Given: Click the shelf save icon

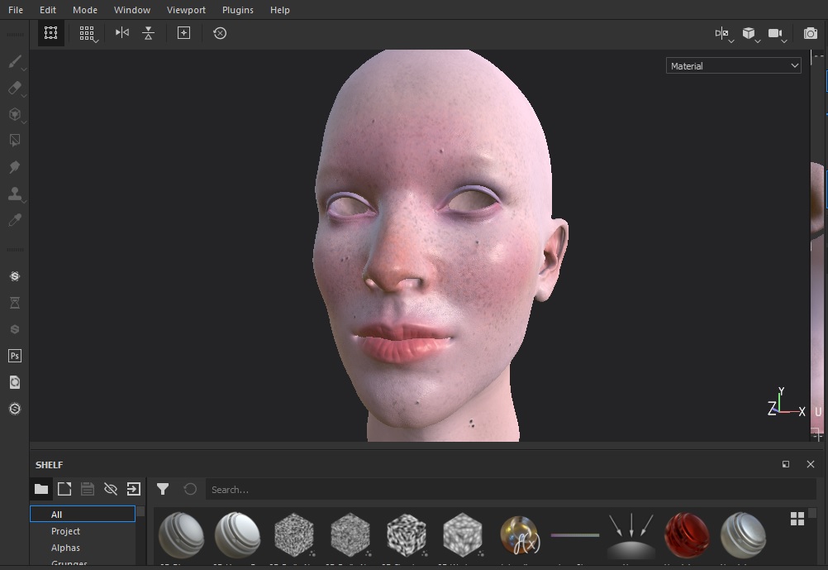Looking at the screenshot, I should point(88,489).
